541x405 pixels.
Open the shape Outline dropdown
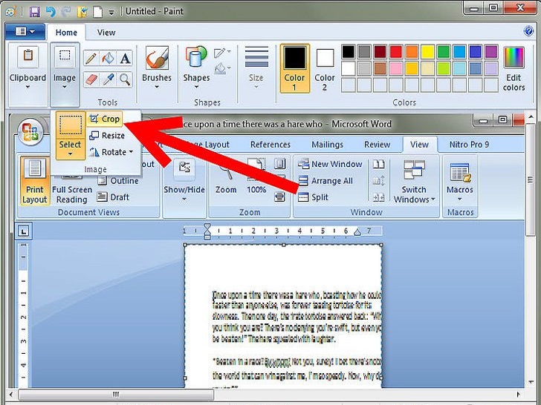point(222,53)
